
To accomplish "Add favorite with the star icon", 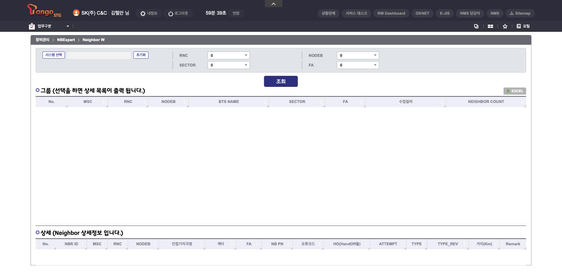I will 505,26.
